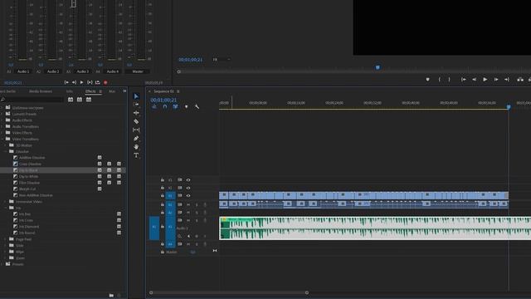Select the Slip tool
531x299 pixels.
(136, 130)
